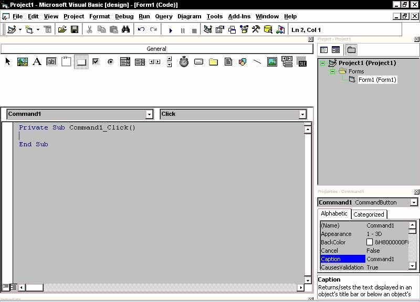Pick the Label control tool
This screenshot has width=420, height=302.
pos(37,62)
